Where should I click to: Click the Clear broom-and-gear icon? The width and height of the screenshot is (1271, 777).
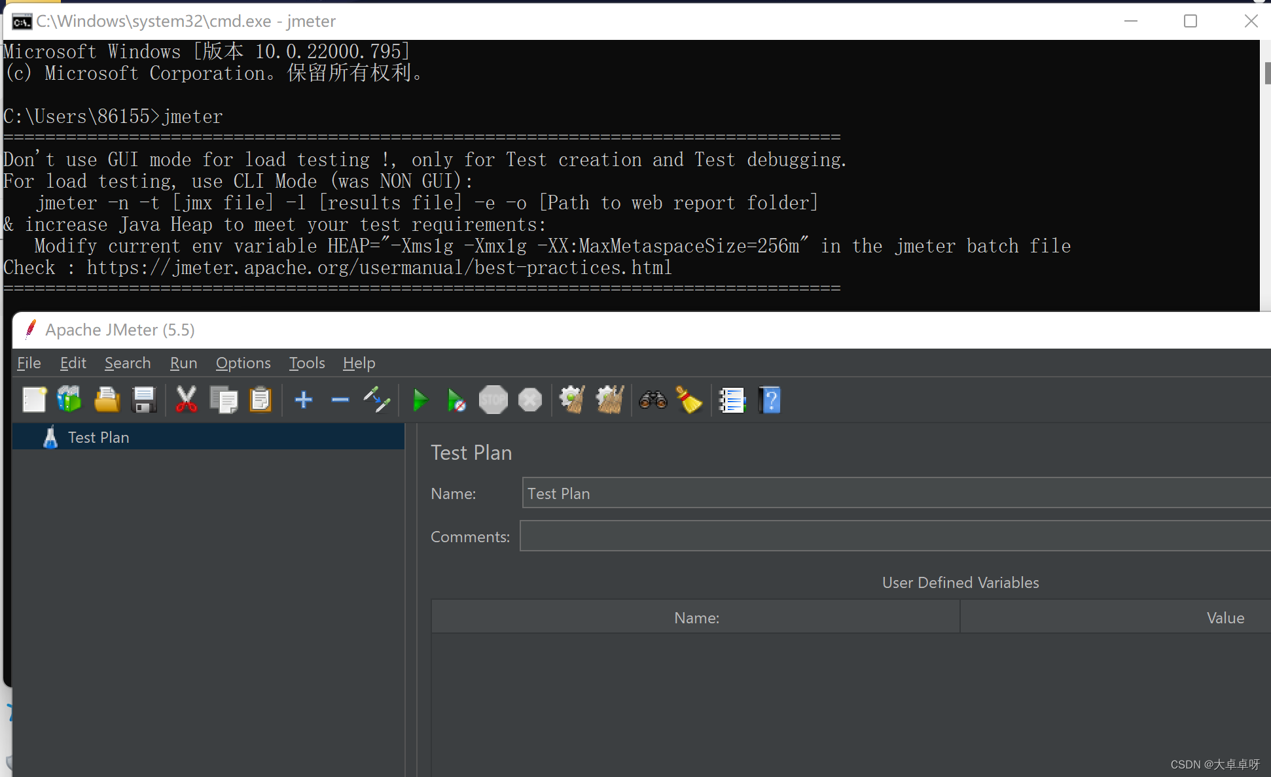tap(572, 400)
